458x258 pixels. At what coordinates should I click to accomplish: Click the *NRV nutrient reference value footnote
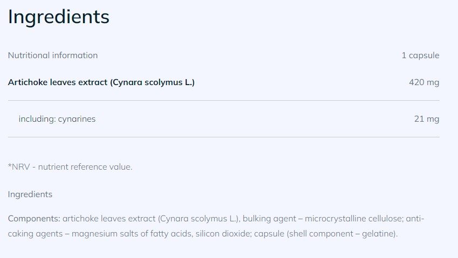tap(70, 167)
